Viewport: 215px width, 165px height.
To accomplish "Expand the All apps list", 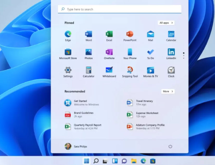I will [x=166, y=23].
